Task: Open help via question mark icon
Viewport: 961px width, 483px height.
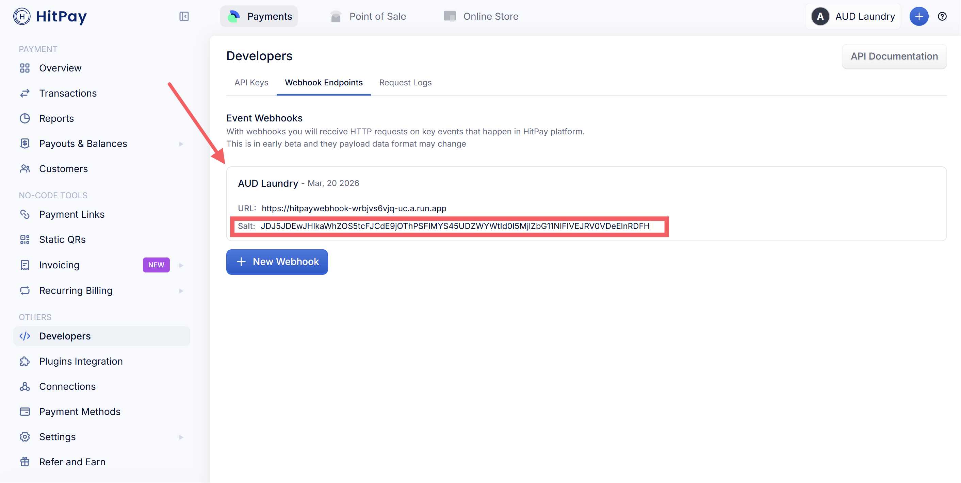Action: point(942,16)
